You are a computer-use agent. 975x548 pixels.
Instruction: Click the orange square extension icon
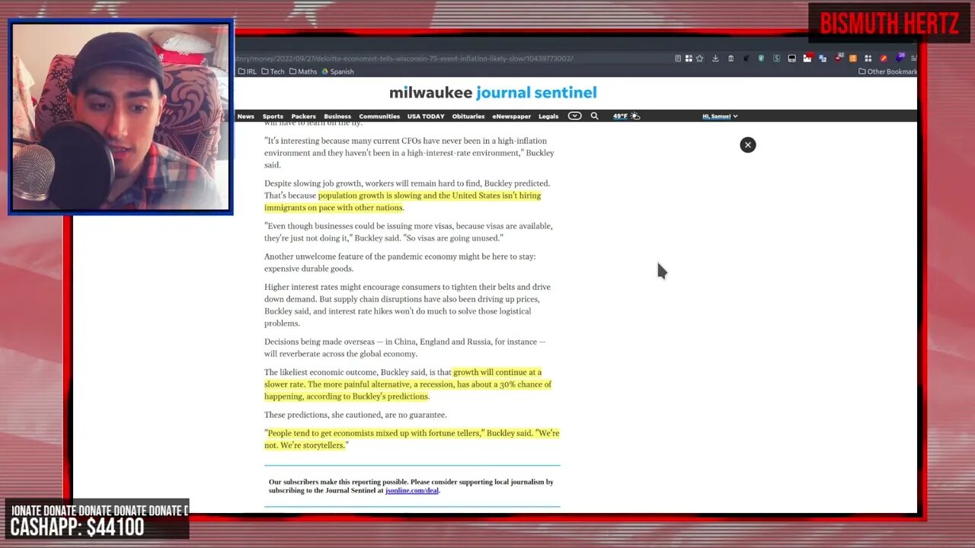coord(853,59)
